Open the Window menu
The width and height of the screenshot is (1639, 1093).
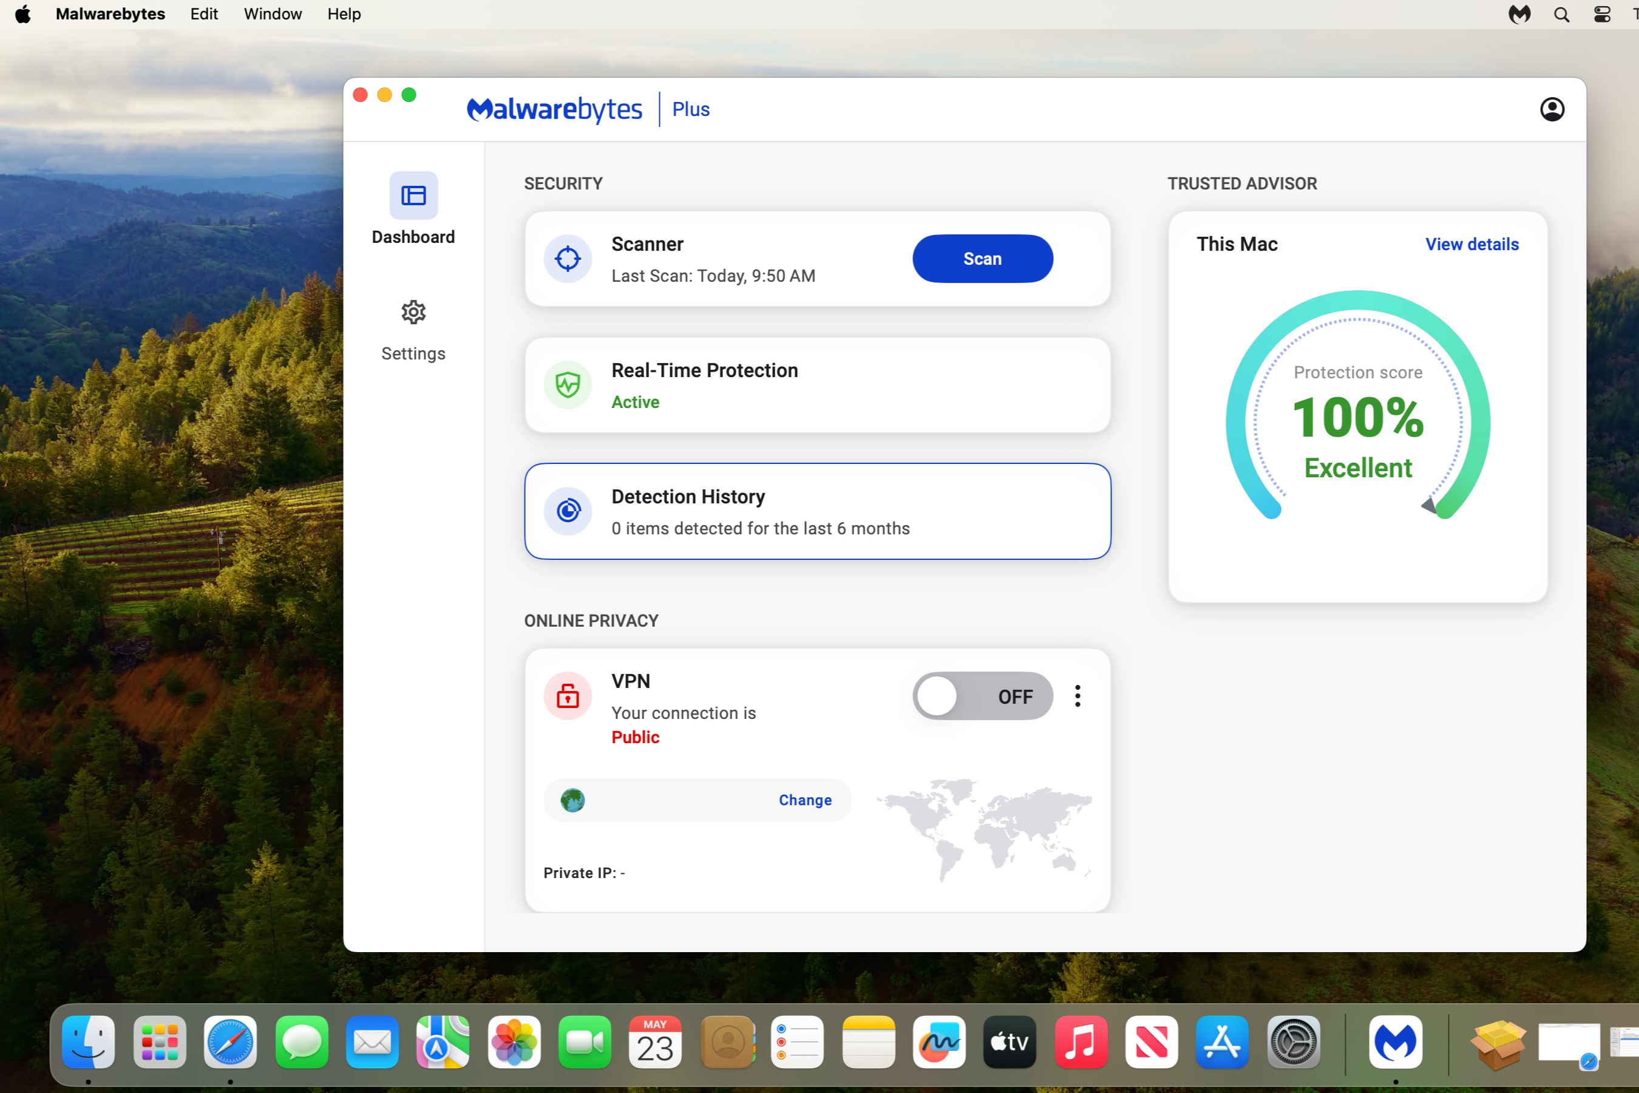point(273,14)
